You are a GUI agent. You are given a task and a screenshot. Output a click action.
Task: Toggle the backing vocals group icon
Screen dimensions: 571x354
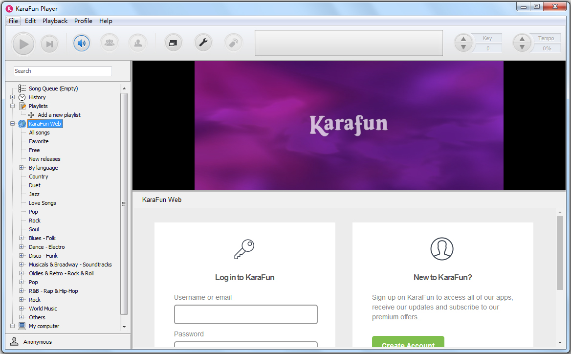(109, 44)
